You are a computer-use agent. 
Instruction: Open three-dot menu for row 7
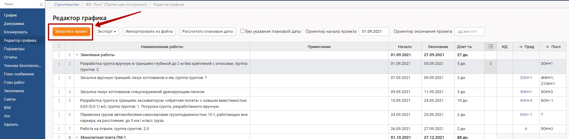point(59,129)
